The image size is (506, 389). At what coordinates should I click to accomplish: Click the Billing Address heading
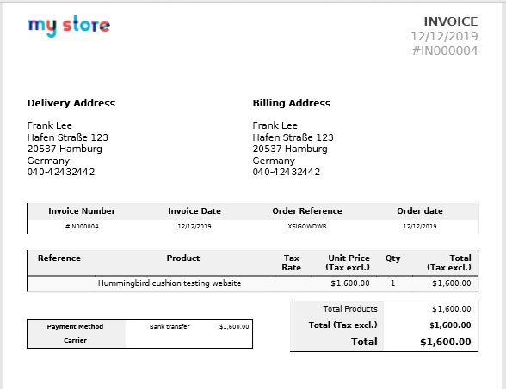[292, 103]
